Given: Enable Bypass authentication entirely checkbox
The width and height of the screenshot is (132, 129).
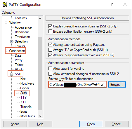Looking at the screenshot, I should click(x=50, y=32).
